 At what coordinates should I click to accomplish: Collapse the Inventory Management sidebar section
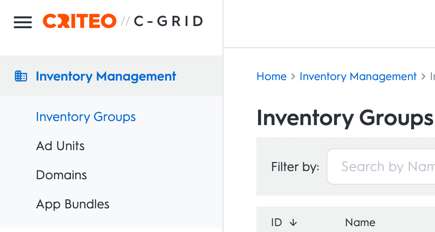[106, 76]
